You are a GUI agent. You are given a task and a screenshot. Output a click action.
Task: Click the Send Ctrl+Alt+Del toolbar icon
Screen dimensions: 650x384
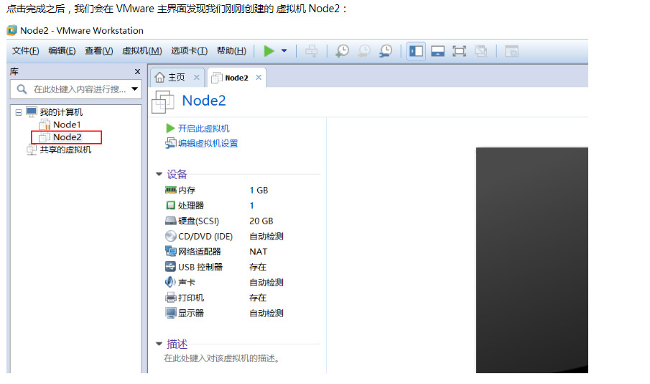311,51
